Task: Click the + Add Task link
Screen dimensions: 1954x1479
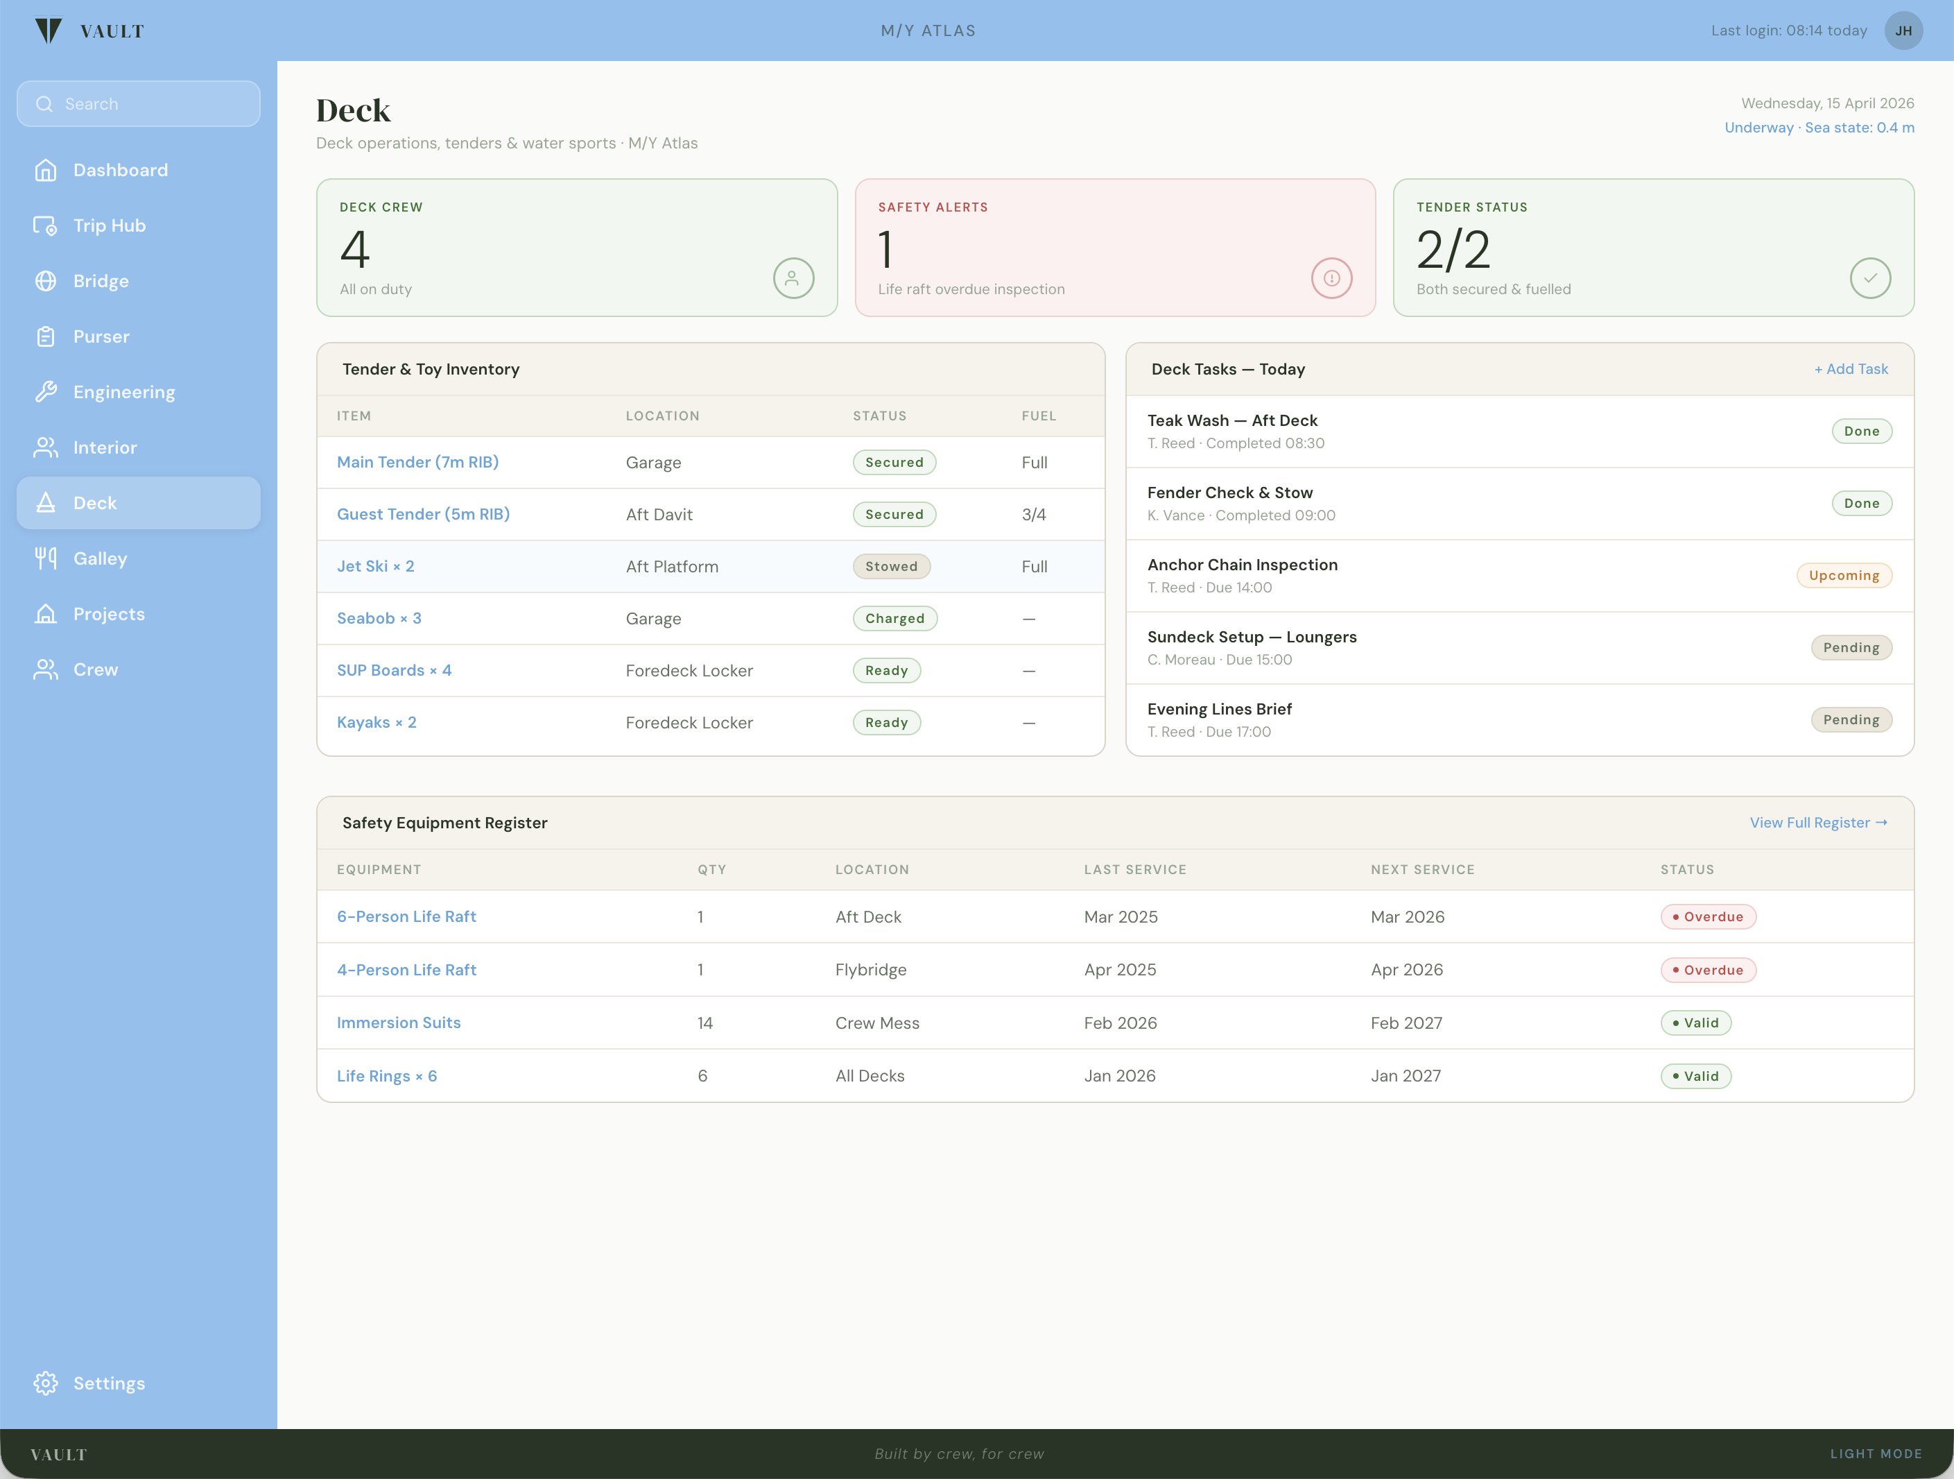Action: [x=1851, y=369]
